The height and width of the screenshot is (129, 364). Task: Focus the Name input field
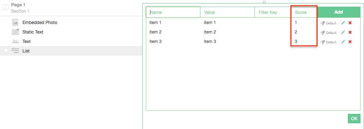click(173, 12)
